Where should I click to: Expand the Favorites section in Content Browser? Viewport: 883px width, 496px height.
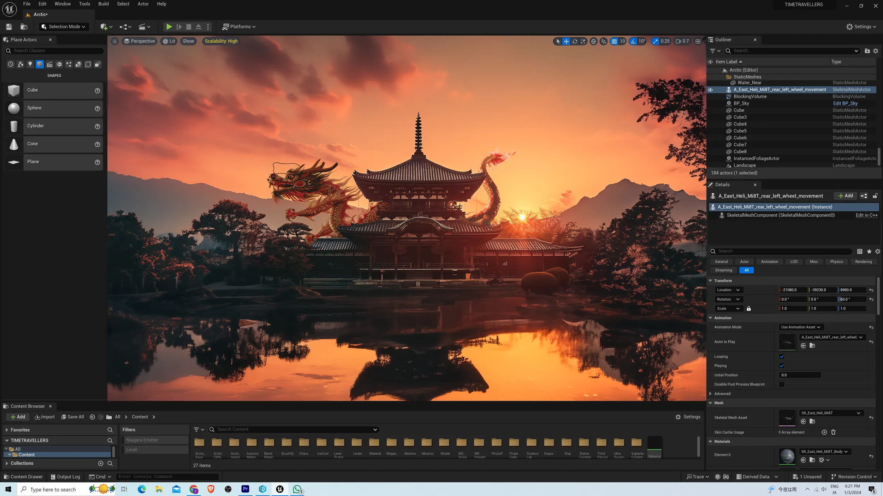pos(7,430)
